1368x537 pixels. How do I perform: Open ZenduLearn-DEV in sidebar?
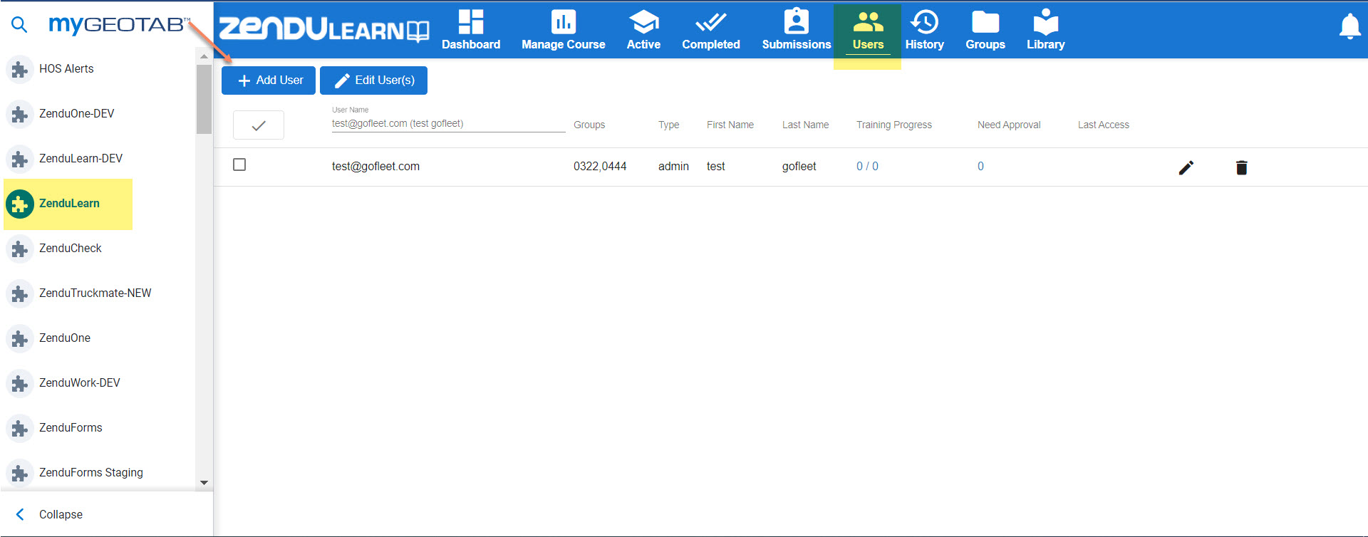81,159
